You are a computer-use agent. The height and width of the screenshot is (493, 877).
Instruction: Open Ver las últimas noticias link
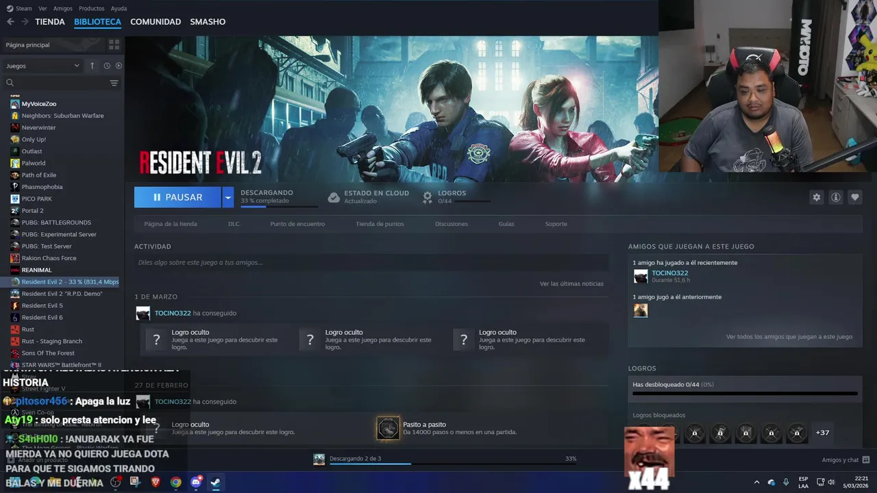click(x=571, y=283)
